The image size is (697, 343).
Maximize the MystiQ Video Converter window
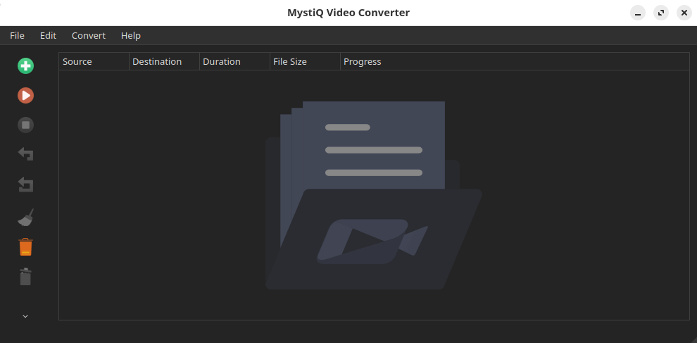661,13
